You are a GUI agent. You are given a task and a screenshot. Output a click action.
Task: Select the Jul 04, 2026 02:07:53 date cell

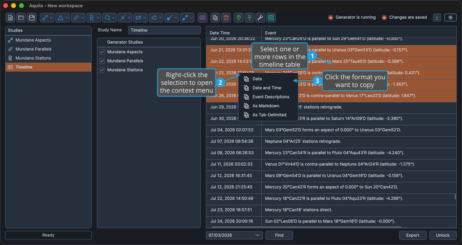[234, 130]
